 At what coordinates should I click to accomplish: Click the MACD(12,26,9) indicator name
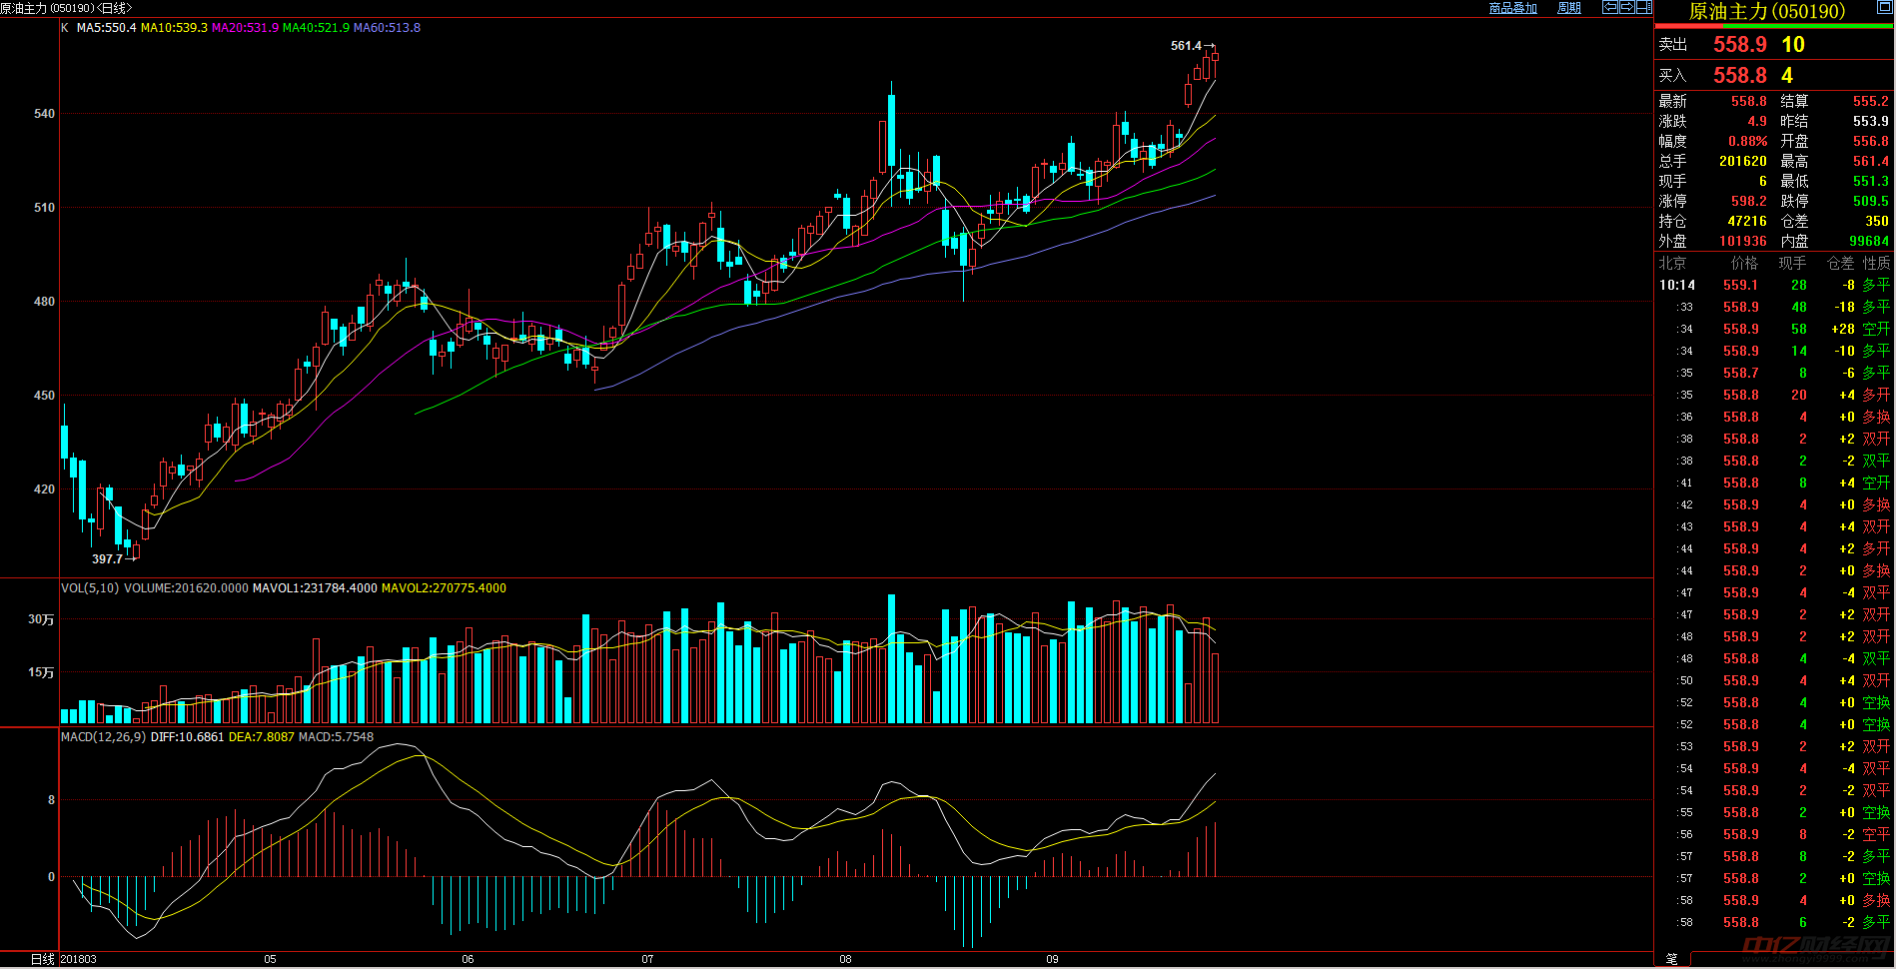[103, 737]
